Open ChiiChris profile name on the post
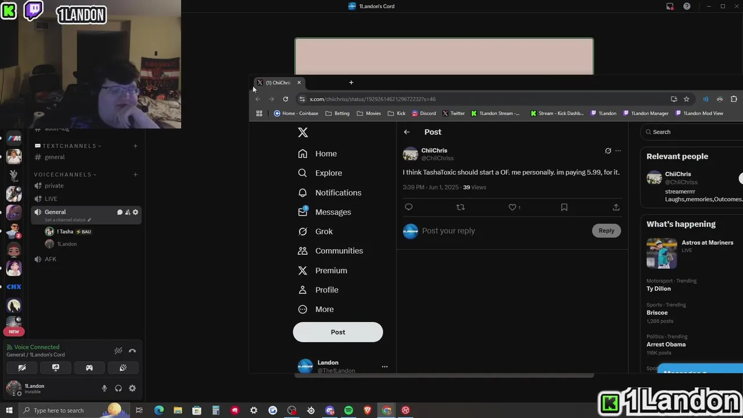The image size is (743, 418). [x=434, y=150]
